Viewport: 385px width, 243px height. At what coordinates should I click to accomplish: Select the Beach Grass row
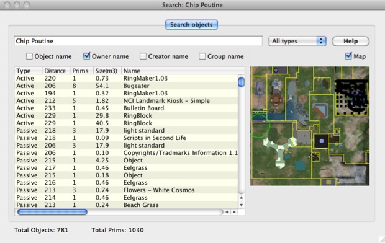pyautogui.click(x=126, y=205)
